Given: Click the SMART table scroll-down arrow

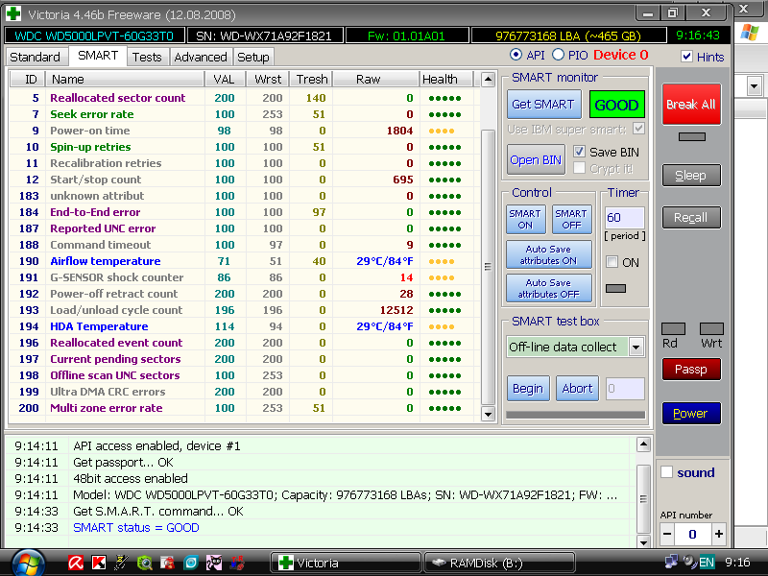Looking at the screenshot, I should pyautogui.click(x=488, y=414).
